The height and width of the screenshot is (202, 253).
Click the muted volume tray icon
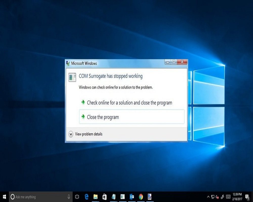(217, 197)
